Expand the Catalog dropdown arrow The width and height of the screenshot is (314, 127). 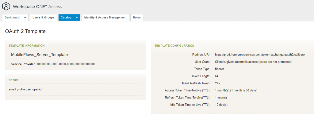point(77,17)
